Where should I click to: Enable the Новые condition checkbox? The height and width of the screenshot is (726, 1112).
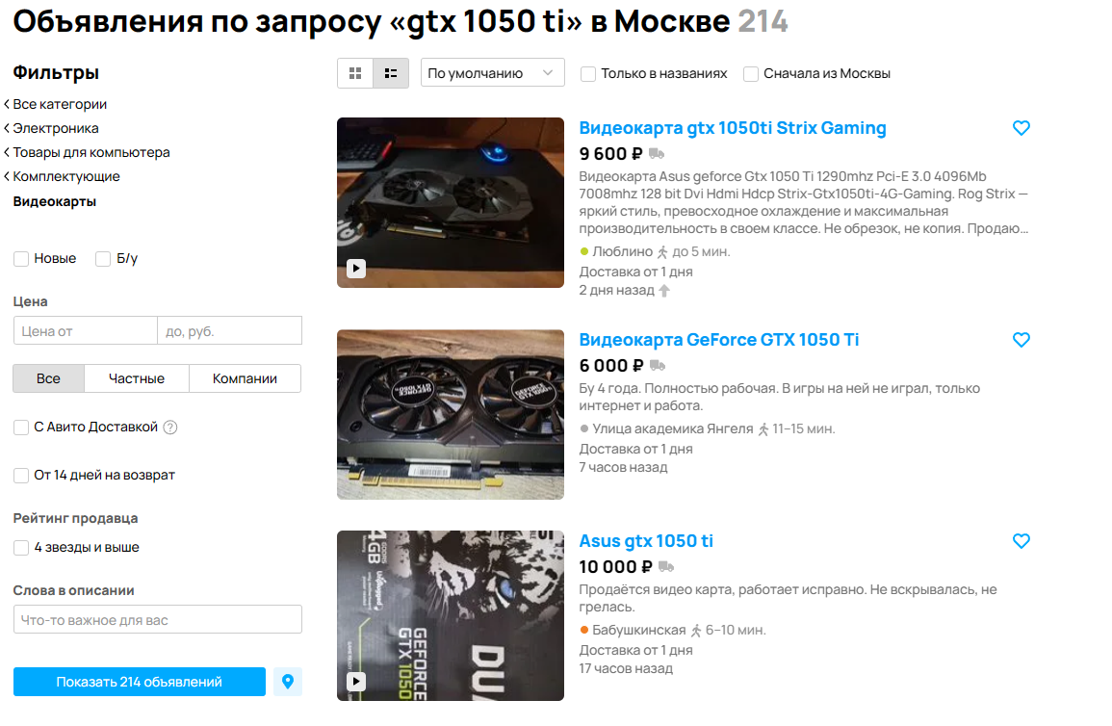coord(21,259)
